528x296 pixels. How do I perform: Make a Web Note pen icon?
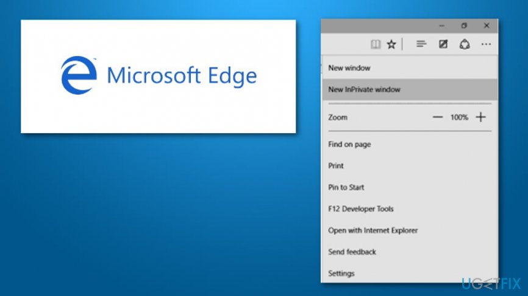443,44
